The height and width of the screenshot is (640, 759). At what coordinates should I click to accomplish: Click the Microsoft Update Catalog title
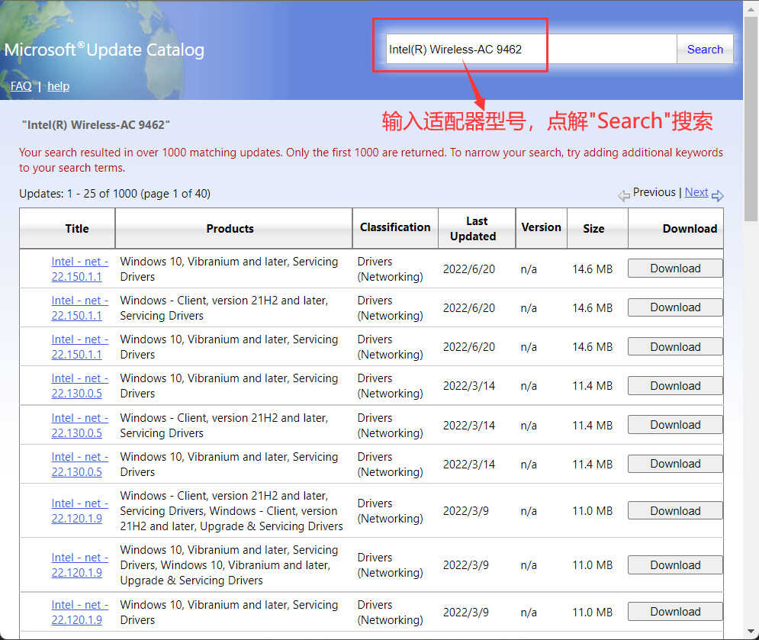pyautogui.click(x=104, y=50)
